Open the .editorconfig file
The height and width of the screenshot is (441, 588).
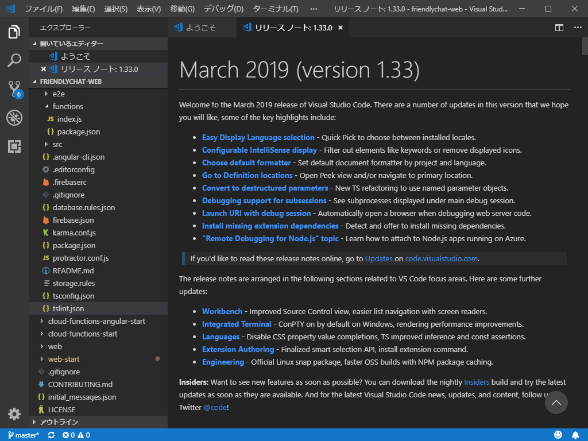coord(98,170)
